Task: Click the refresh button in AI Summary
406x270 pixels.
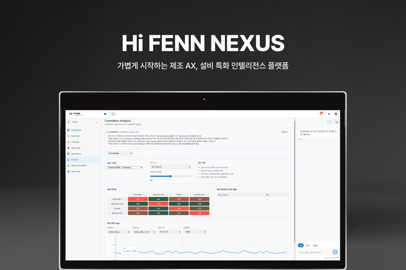Action: click(284, 132)
